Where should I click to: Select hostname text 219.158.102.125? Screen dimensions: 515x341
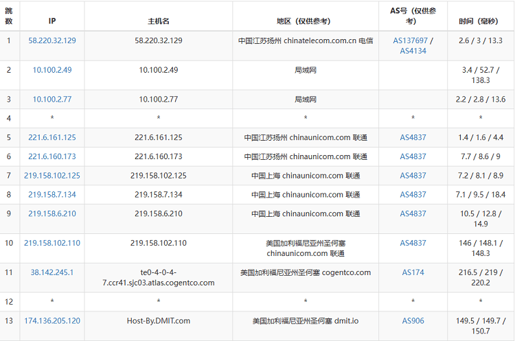point(159,176)
